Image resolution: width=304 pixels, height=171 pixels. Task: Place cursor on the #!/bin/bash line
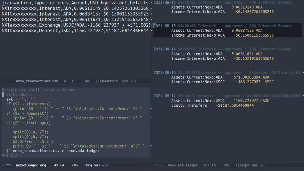coord(18,95)
